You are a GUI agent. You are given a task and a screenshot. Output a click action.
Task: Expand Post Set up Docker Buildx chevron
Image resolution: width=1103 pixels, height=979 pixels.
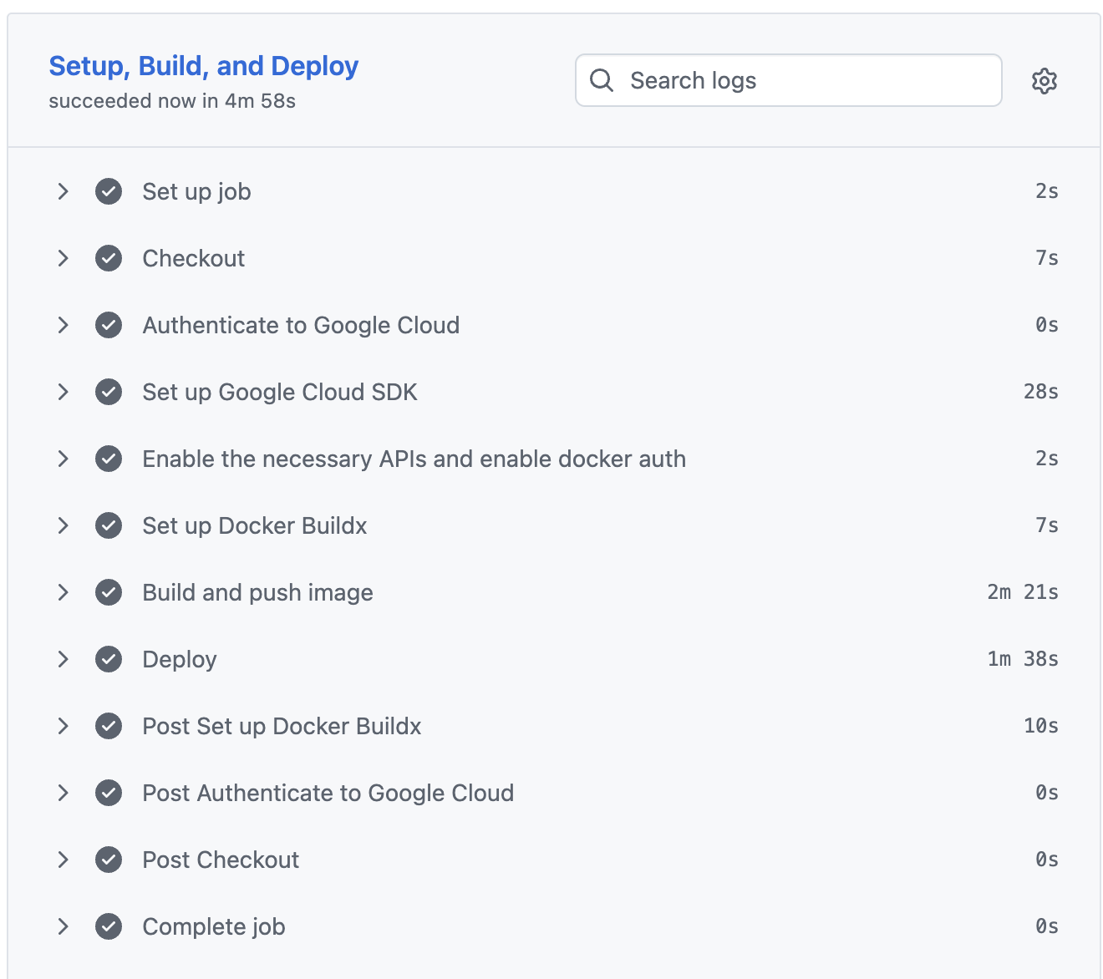coord(63,726)
